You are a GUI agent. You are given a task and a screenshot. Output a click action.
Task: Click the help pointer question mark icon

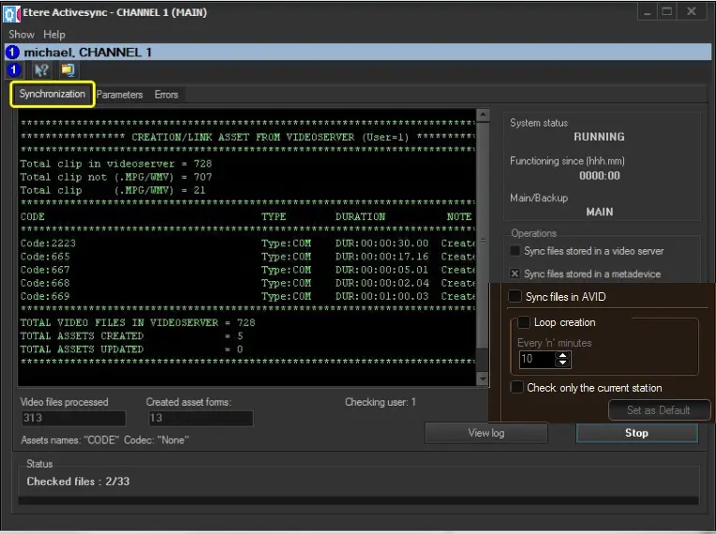pyautogui.click(x=41, y=70)
